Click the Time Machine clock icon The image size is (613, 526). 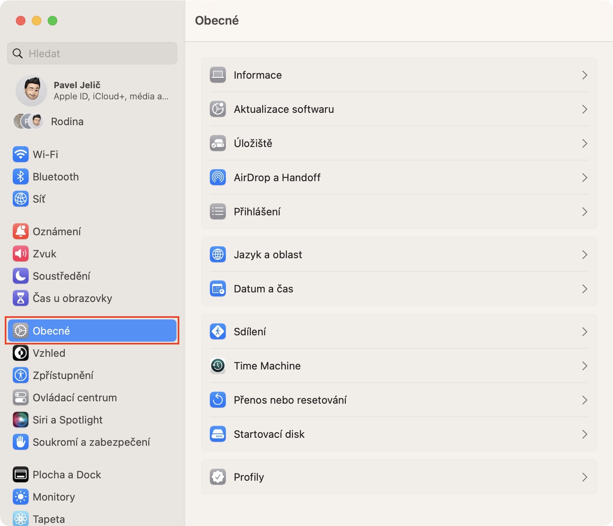point(218,366)
